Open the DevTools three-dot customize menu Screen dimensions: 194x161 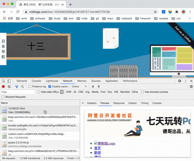click(185, 81)
